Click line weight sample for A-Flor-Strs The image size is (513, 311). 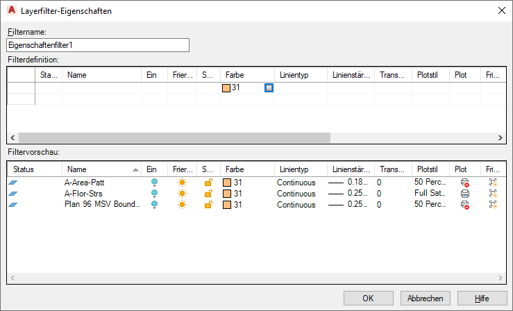336,194
